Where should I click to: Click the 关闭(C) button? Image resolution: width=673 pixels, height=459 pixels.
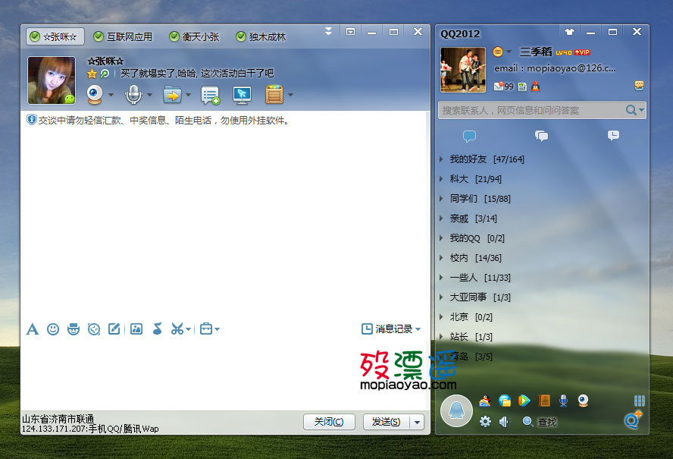pyautogui.click(x=329, y=422)
